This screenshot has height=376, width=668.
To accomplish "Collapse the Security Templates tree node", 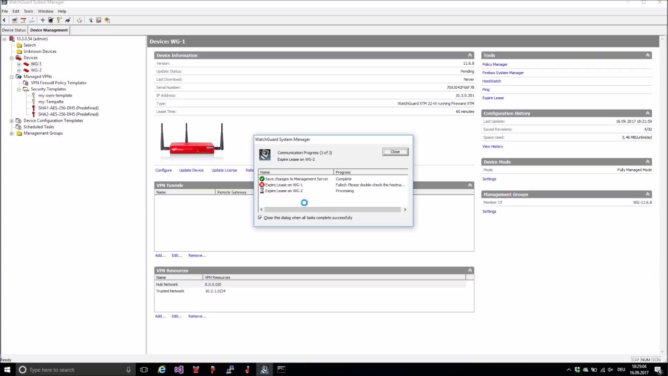I will coord(19,89).
